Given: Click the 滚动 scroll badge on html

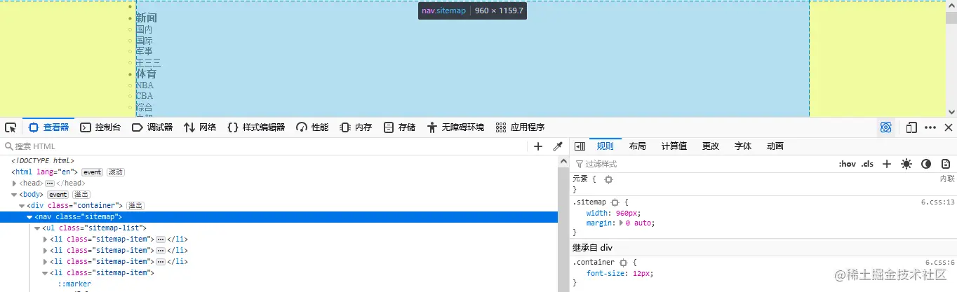Looking at the screenshot, I should pos(115,172).
